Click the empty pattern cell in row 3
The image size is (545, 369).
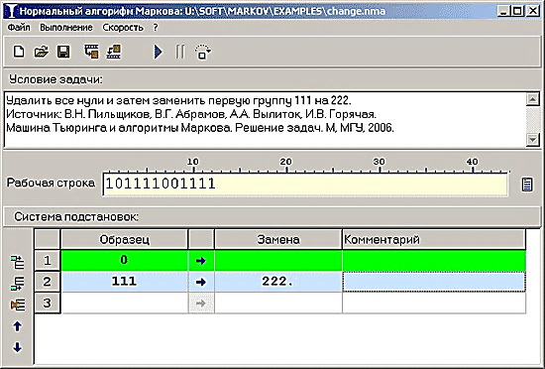point(124,303)
